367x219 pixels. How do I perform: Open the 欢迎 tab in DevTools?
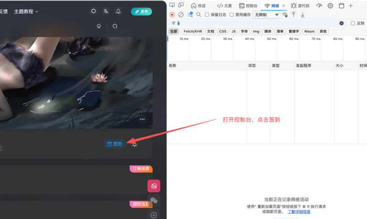(x=198, y=5)
